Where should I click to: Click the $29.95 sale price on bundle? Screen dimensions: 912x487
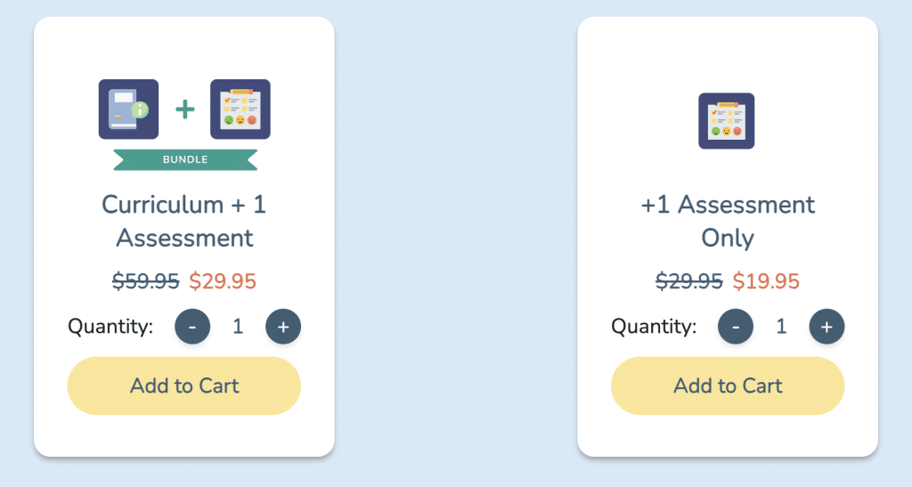(223, 281)
